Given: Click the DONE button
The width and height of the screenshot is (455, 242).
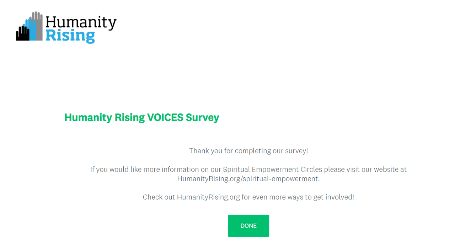Looking at the screenshot, I should click(x=248, y=226).
